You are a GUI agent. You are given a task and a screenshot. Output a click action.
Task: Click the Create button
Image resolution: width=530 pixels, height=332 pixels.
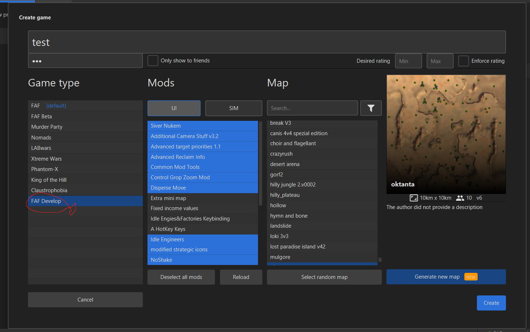[491, 303]
